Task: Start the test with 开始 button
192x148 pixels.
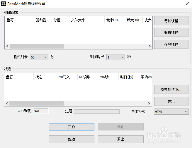Action: pyautogui.click(x=72, y=127)
